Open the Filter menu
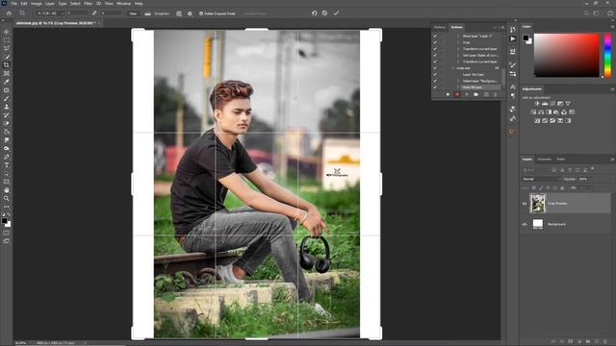 tap(88, 4)
